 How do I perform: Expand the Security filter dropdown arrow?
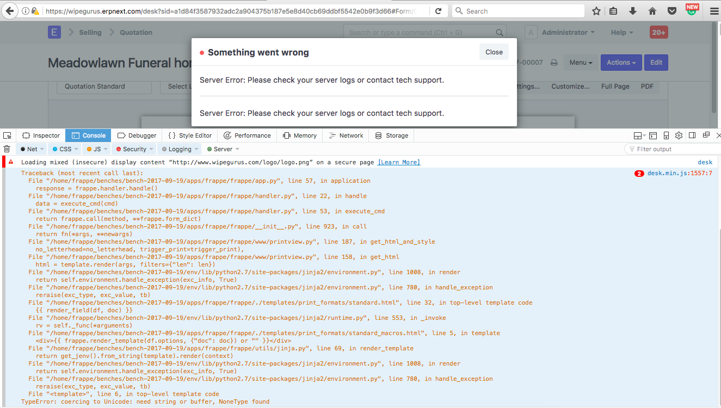[152, 149]
